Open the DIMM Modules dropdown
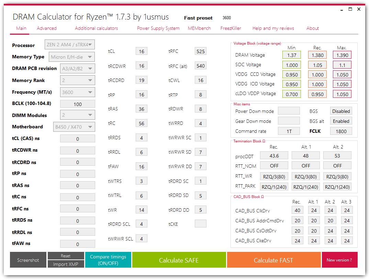The image size is (370, 280). (x=77, y=115)
